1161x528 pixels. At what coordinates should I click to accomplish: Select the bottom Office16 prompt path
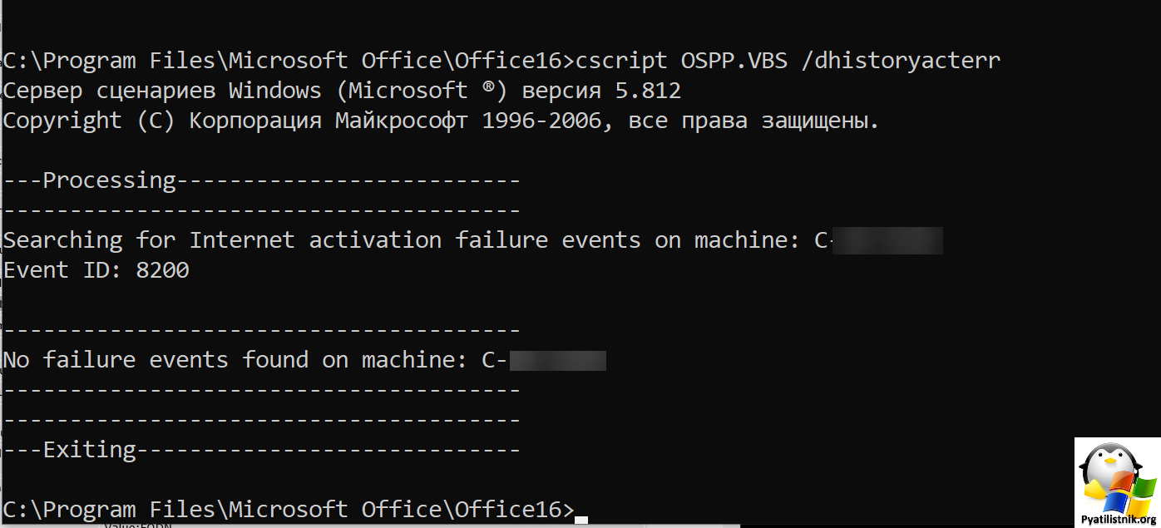pos(289,510)
